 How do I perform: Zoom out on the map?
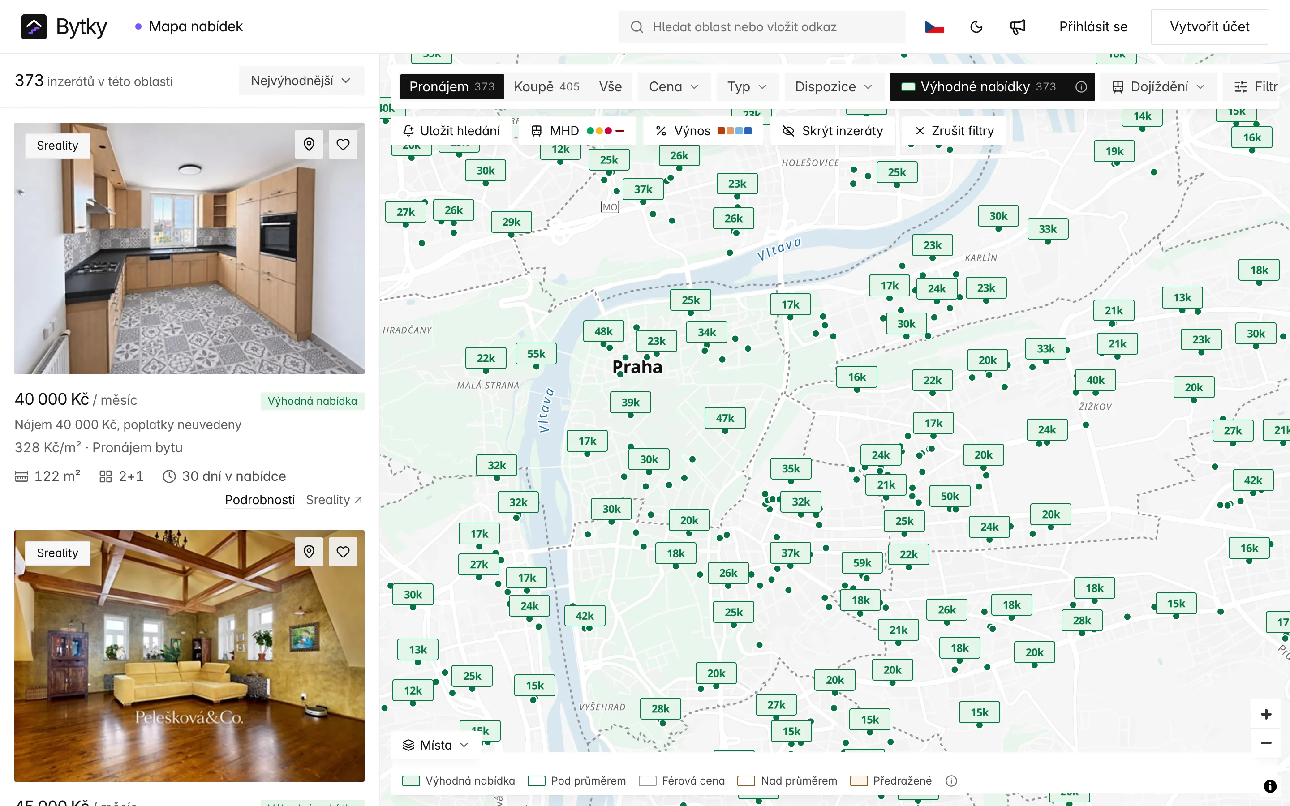click(1266, 743)
